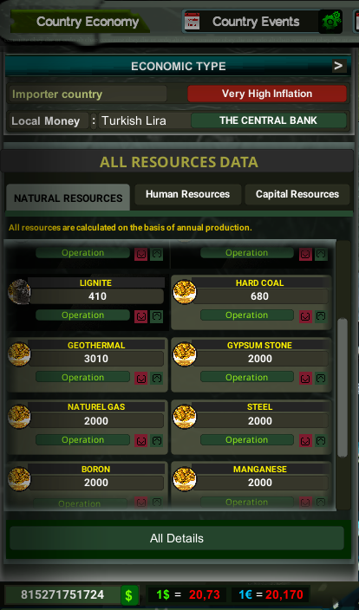
Task: Click the Gypsum Stone resource icon
Action: tap(185, 354)
